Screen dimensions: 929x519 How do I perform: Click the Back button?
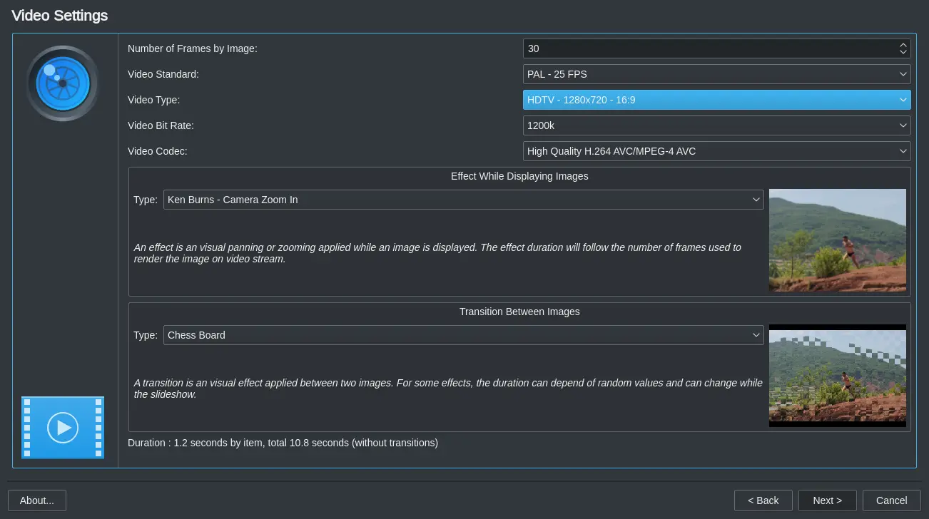click(x=763, y=500)
